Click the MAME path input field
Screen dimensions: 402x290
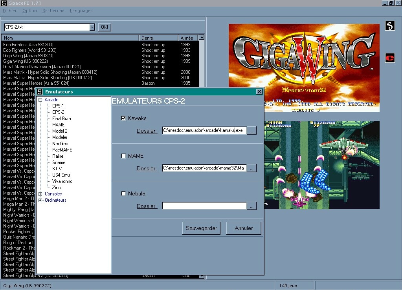pyautogui.click(x=204, y=168)
